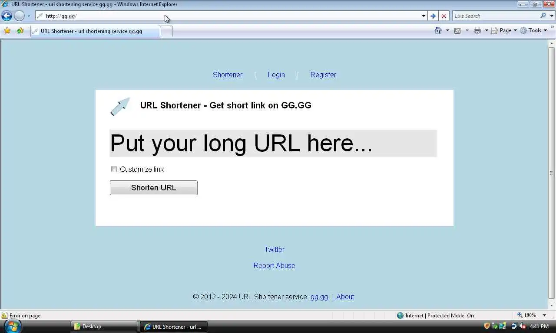Click the Internet Protected Mode zone globe
The image size is (556, 333).
pyautogui.click(x=400, y=316)
